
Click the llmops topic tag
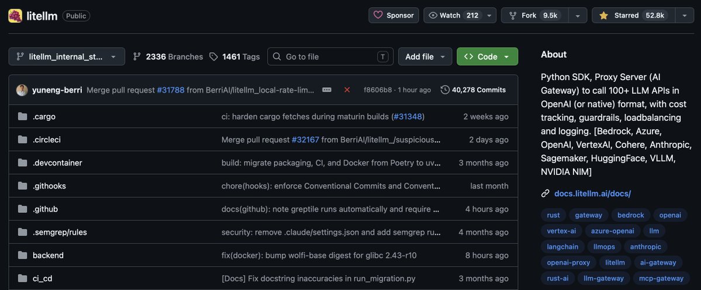click(x=604, y=247)
